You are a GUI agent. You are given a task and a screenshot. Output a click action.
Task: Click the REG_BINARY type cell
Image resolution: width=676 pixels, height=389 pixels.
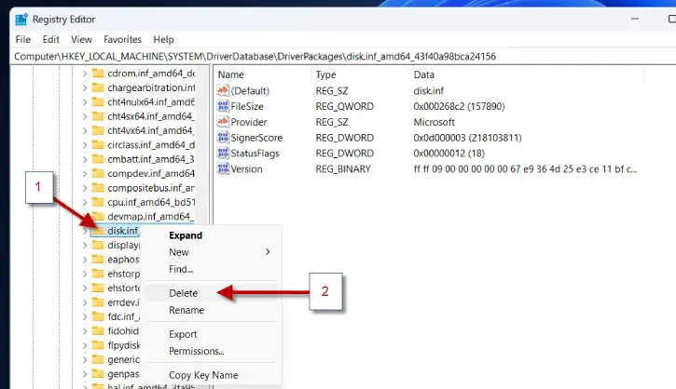(x=343, y=169)
